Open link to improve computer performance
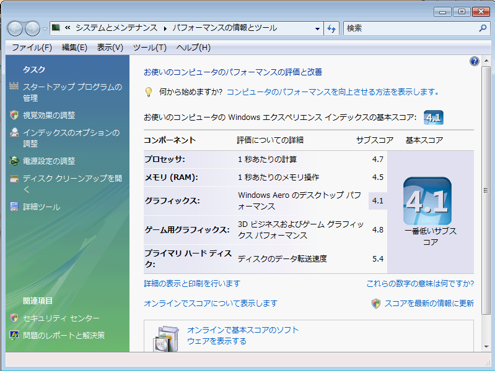Screen dimensions: 495x371 tap(333, 92)
